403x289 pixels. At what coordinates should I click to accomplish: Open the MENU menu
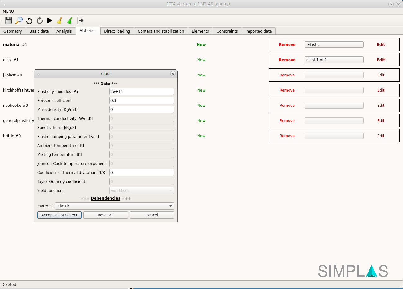pyautogui.click(x=8, y=11)
